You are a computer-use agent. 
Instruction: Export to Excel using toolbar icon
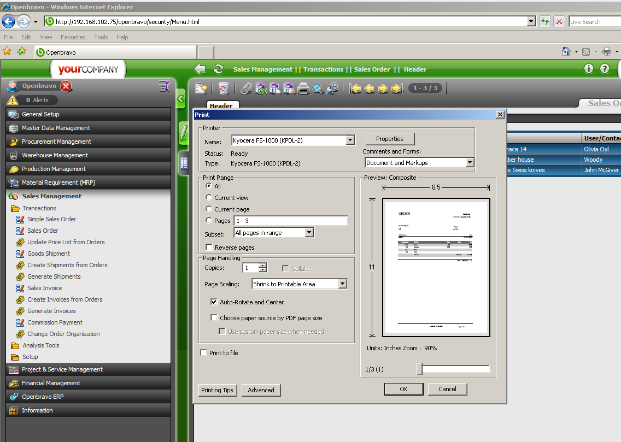[261, 88]
